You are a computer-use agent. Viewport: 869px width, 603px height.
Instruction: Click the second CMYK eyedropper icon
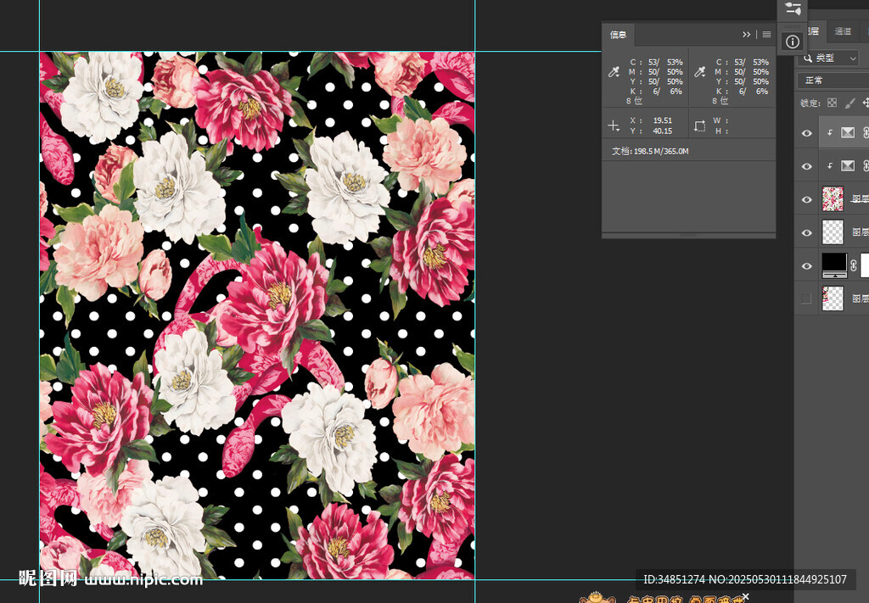(x=700, y=73)
